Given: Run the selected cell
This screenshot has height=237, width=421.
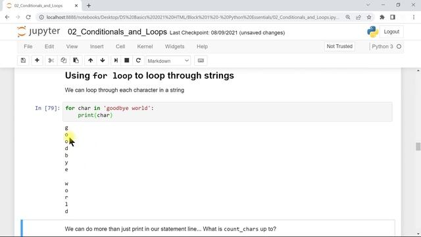Looking at the screenshot, I should [116, 61].
